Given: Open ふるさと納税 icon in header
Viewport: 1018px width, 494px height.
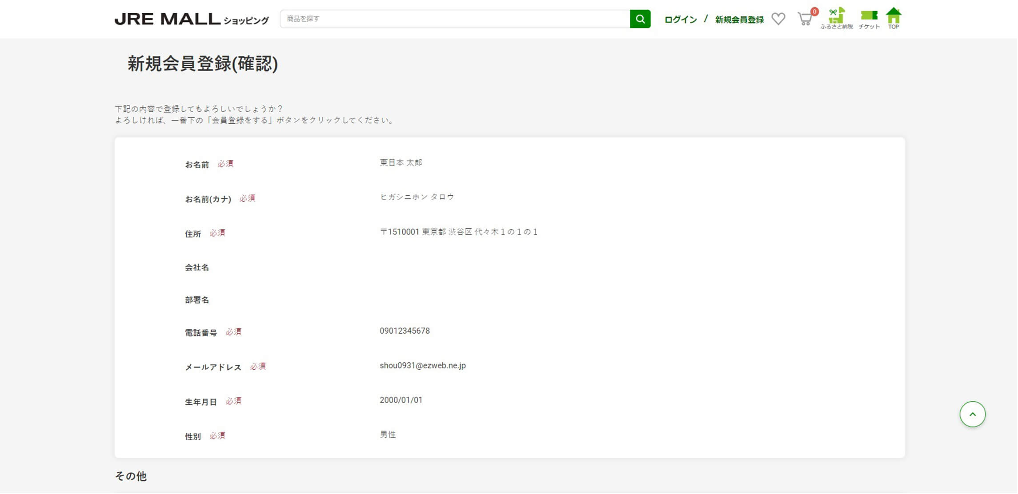Looking at the screenshot, I should point(836,19).
